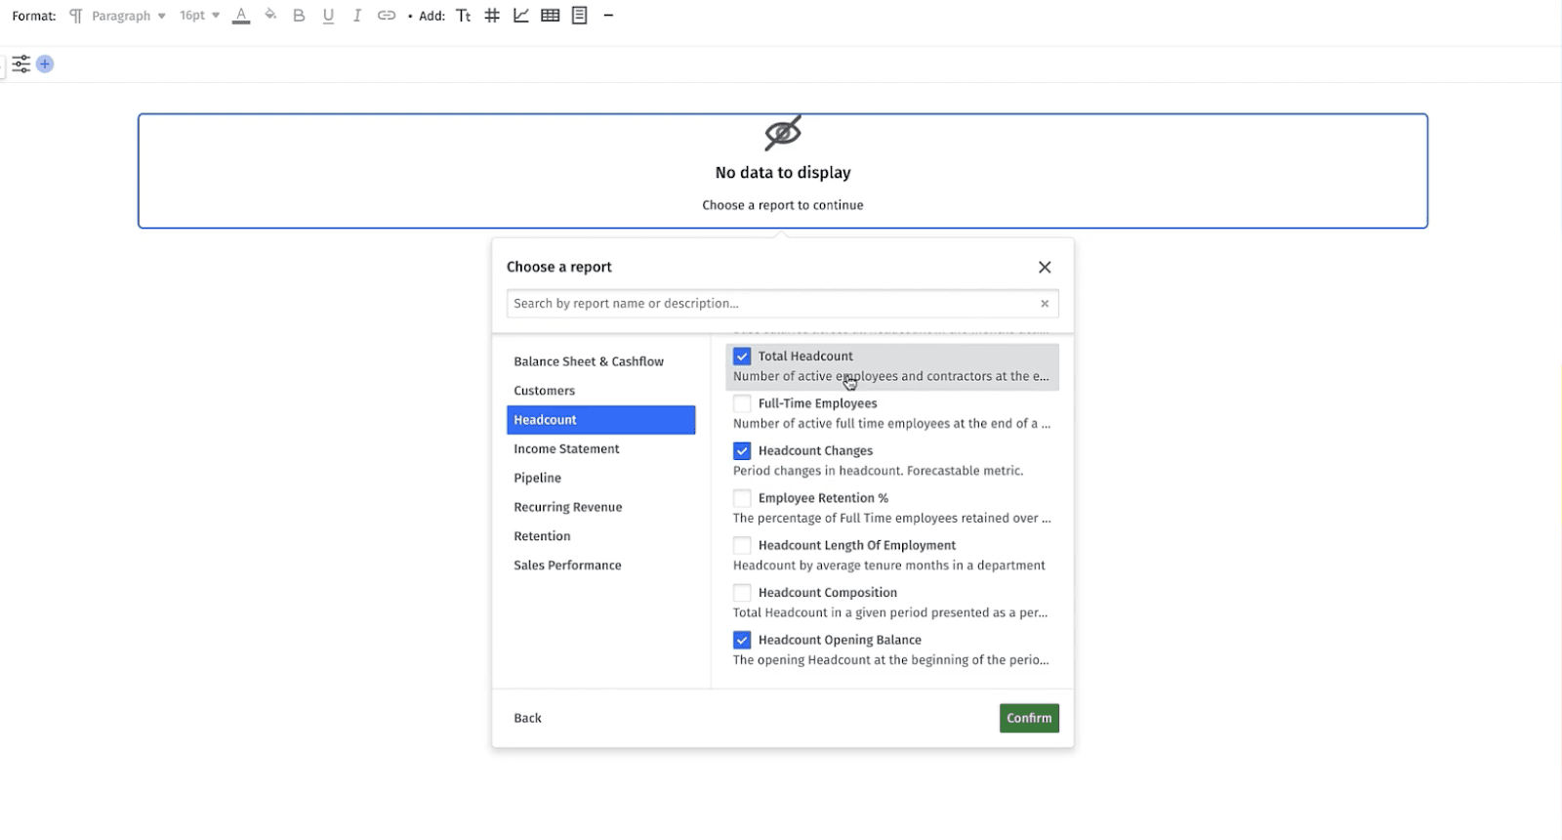
Task: Select the Pipeline category
Action: point(600,478)
